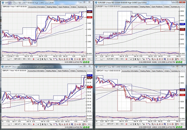Viewport: 187px width, 130px height.
Task: Click the document list icon in EUR/GBP toolbar
Action: tap(176, 59)
